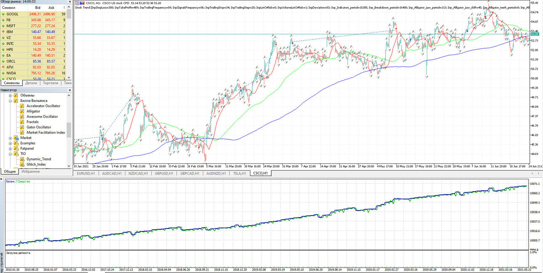Screen dimensions: 543x273
Task: Close the Market Watch panel
Action: tap(69, 2)
